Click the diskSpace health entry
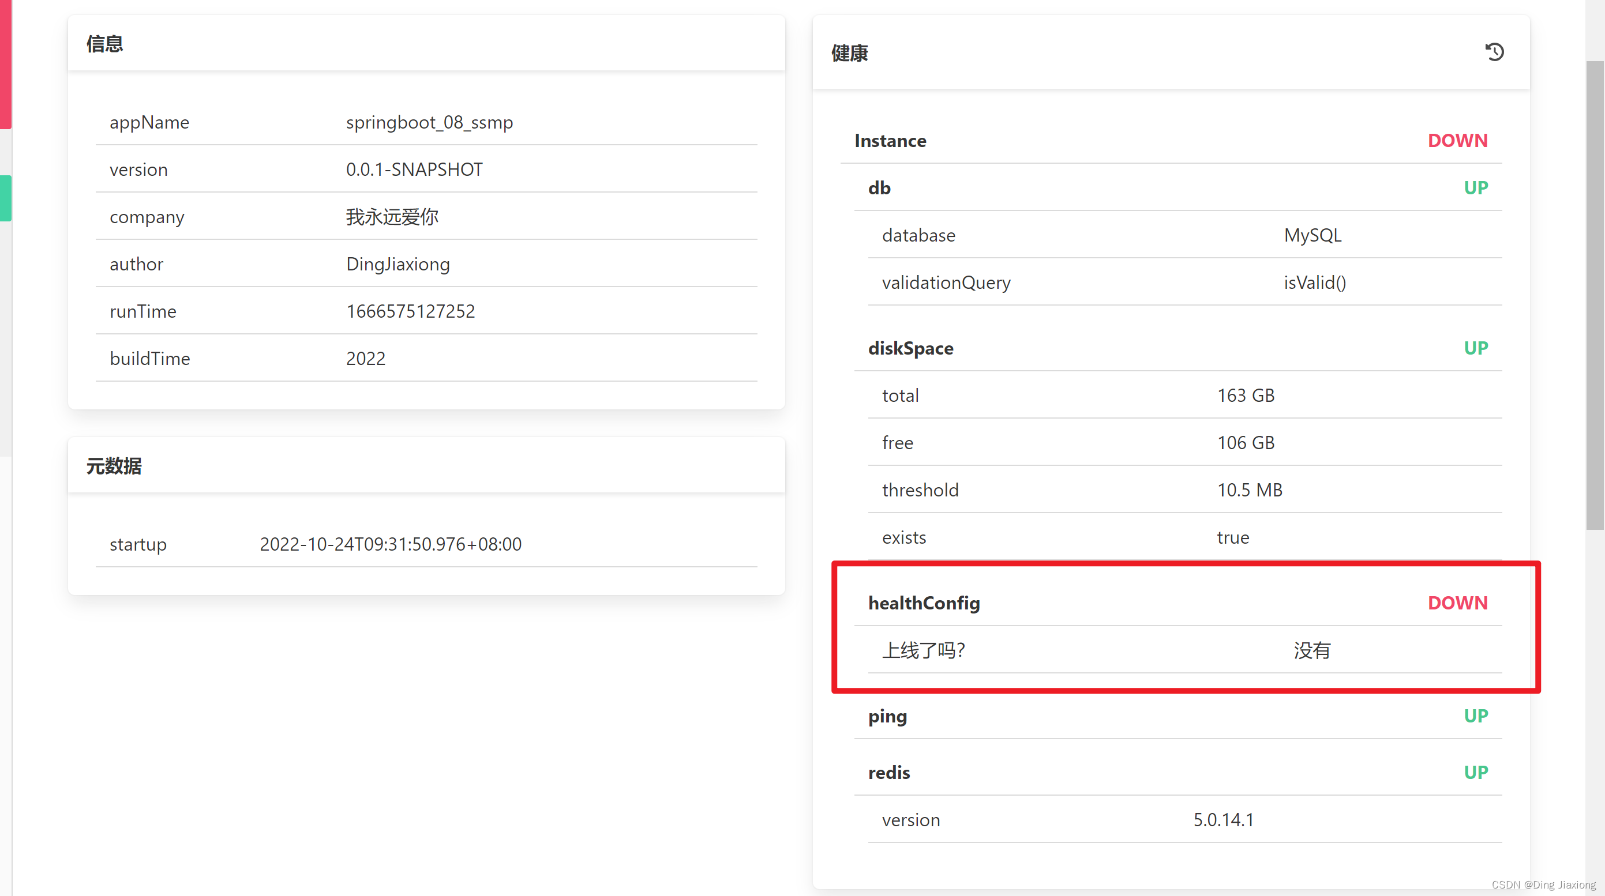Image resolution: width=1605 pixels, height=896 pixels. coord(910,348)
